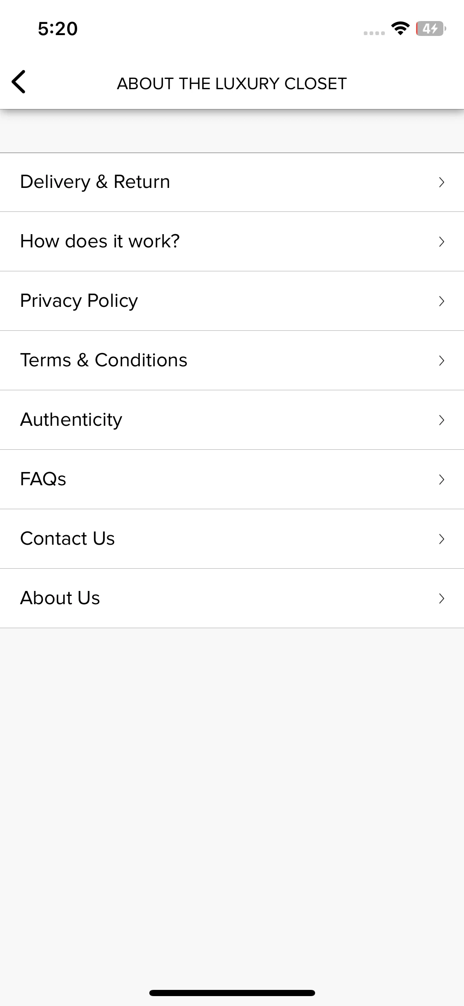Screen dimensions: 464x1006
Task: Go to Contact Us
Action: (x=232, y=539)
